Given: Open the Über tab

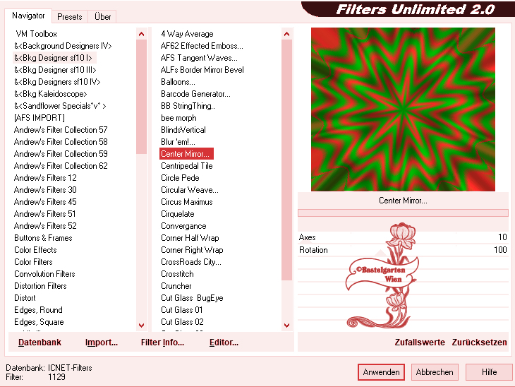Looking at the screenshot, I should [x=102, y=17].
